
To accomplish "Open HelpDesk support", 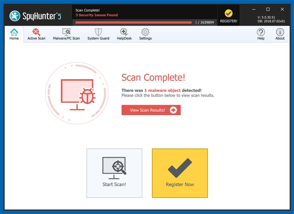I will tap(124, 34).
